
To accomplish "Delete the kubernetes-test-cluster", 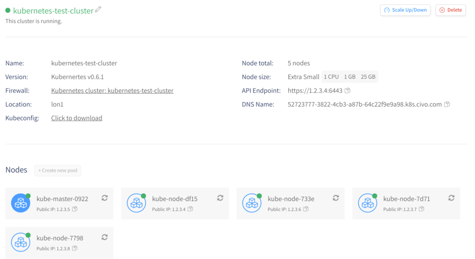I will (x=451, y=10).
